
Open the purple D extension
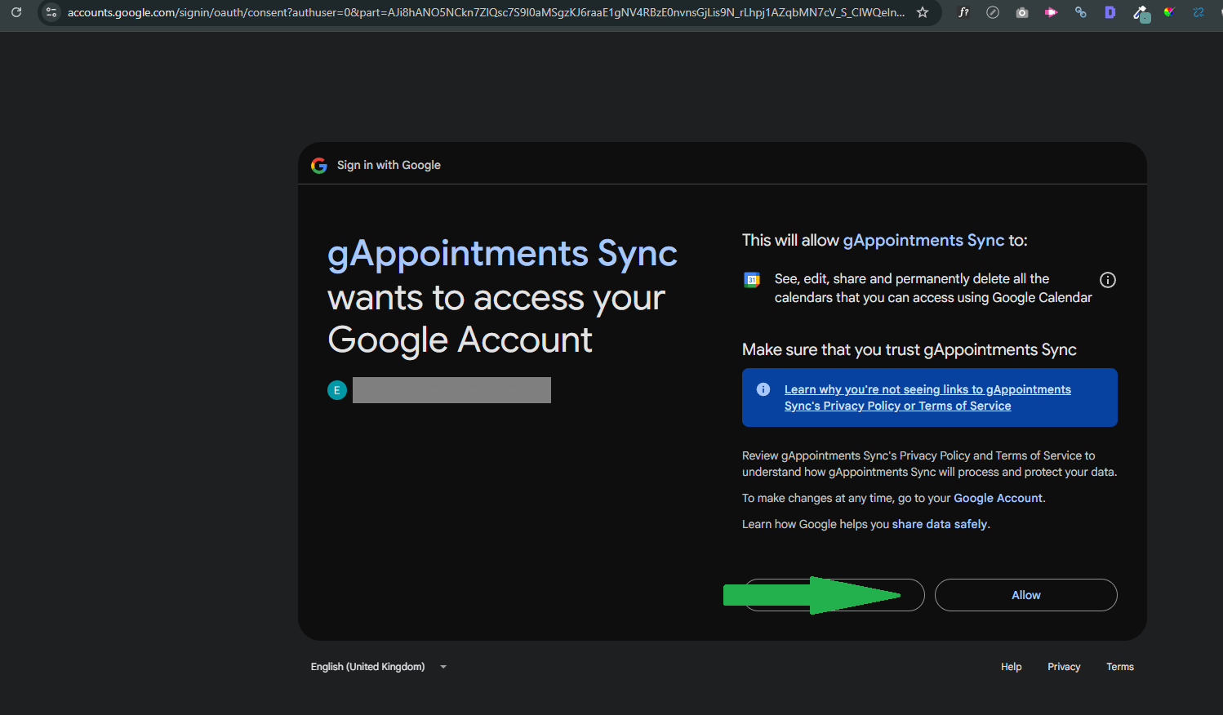1110,12
